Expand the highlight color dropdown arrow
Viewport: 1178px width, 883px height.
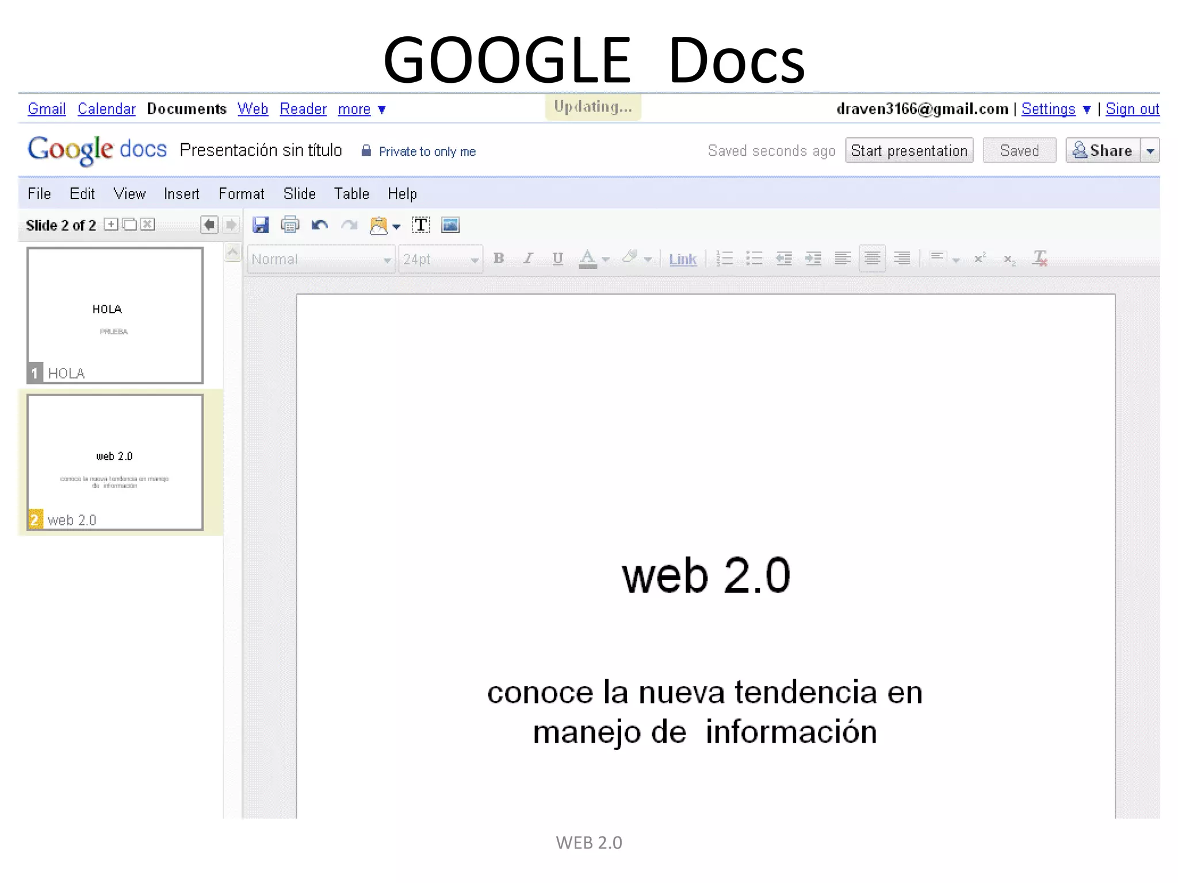(648, 260)
